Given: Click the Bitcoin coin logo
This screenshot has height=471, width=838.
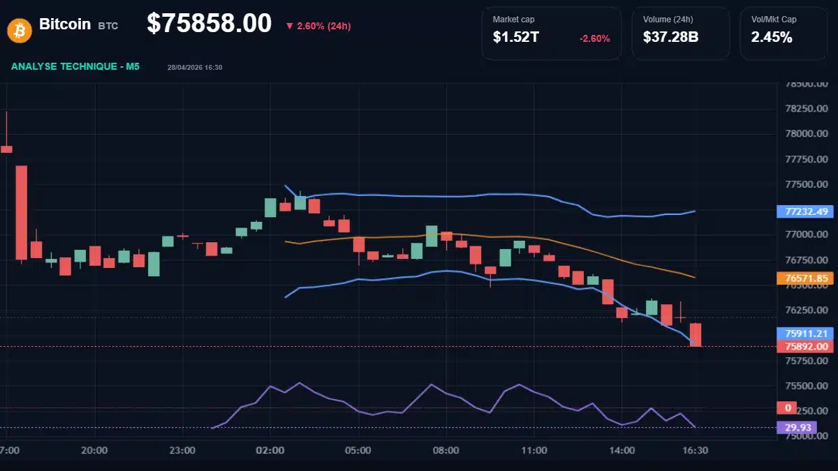Looking at the screenshot, I should (x=18, y=29).
